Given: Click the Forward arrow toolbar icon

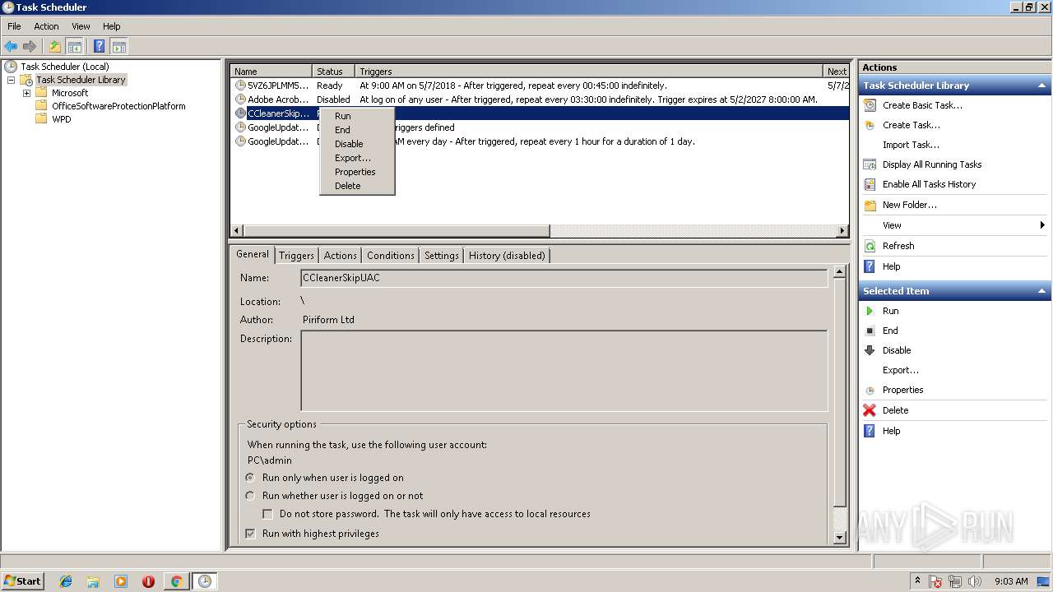Looking at the screenshot, I should pyautogui.click(x=30, y=47).
